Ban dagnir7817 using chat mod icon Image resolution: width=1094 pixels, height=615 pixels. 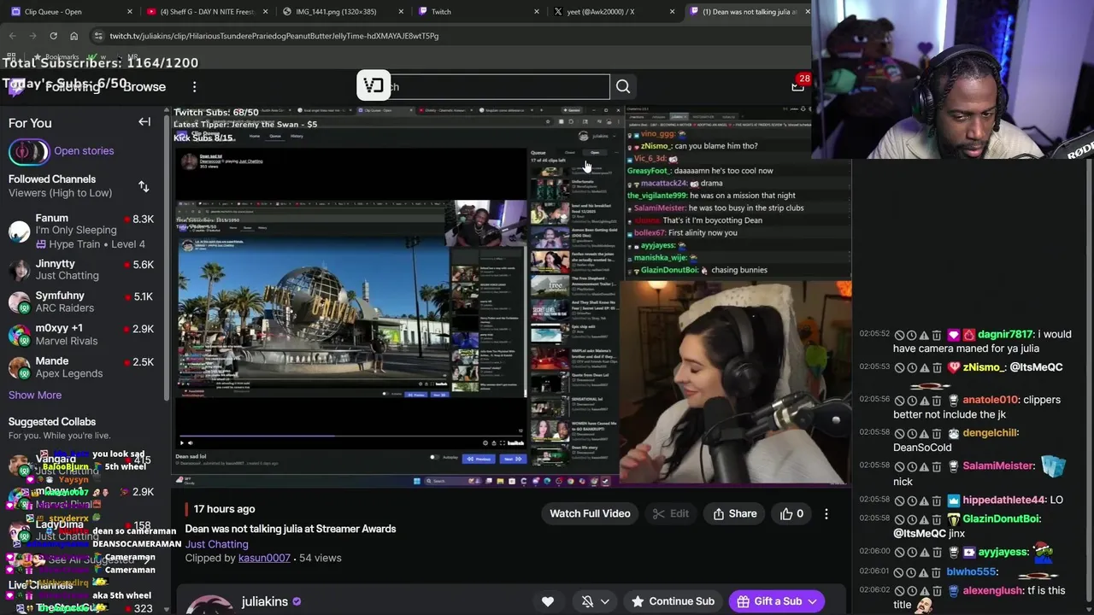899,336
